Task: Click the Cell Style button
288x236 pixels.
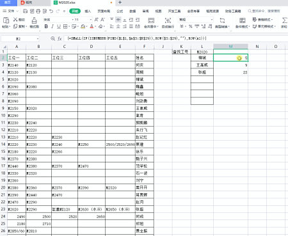Action: tap(264, 26)
